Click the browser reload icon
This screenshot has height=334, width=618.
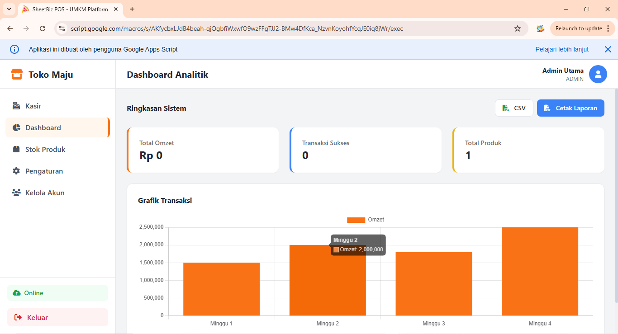pos(43,28)
